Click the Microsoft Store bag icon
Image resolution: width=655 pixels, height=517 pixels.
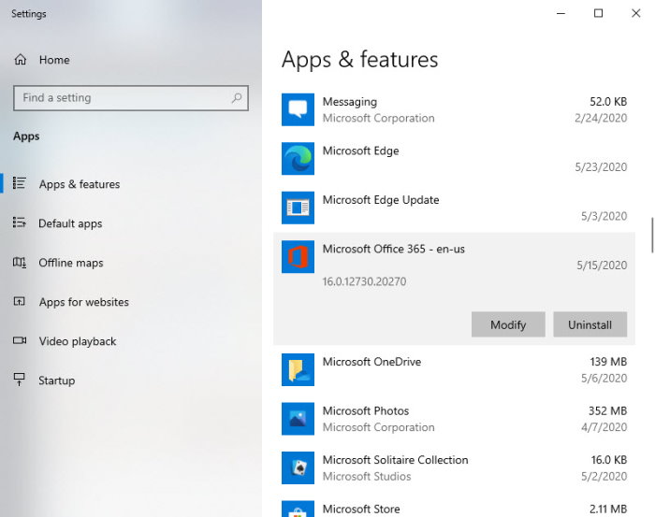click(298, 510)
